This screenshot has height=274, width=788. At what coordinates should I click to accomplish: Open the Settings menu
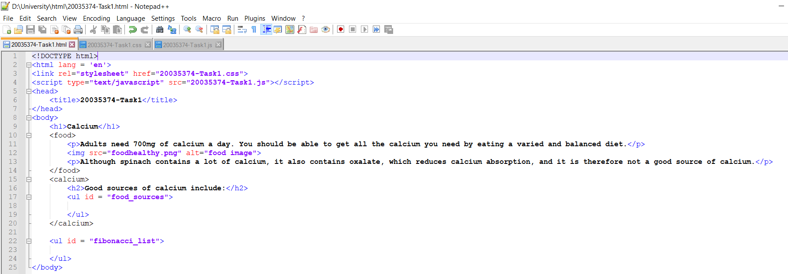pyautogui.click(x=163, y=19)
